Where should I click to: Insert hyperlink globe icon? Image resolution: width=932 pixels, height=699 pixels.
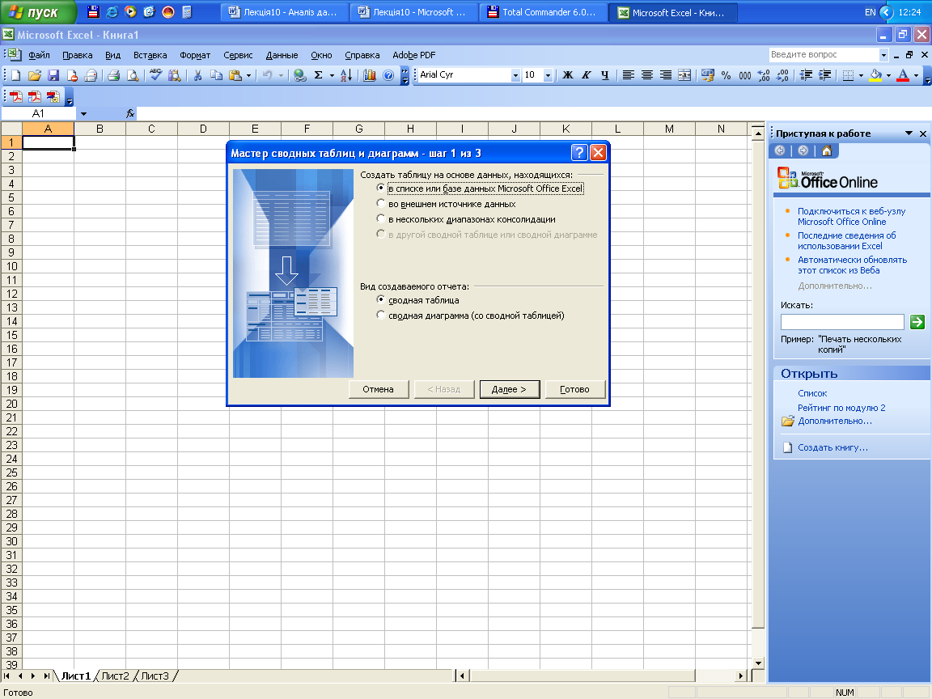click(300, 75)
